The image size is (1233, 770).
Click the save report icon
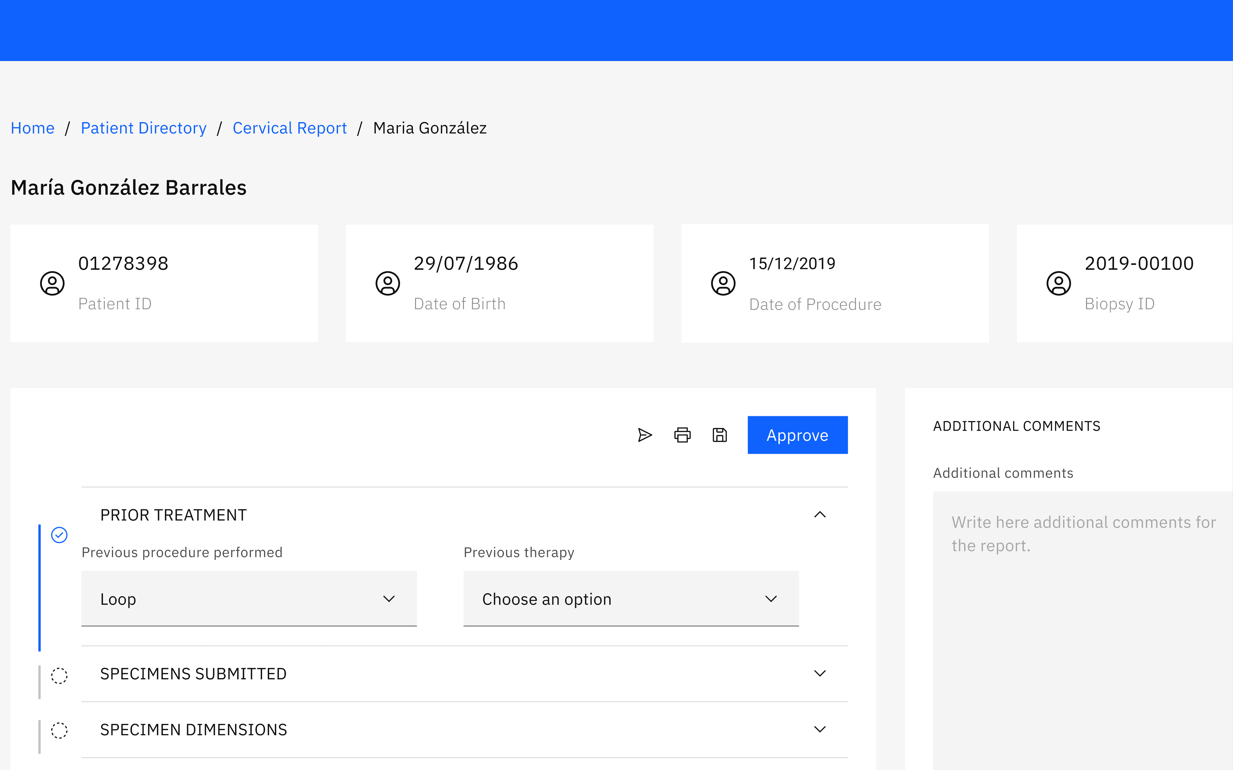pos(719,435)
